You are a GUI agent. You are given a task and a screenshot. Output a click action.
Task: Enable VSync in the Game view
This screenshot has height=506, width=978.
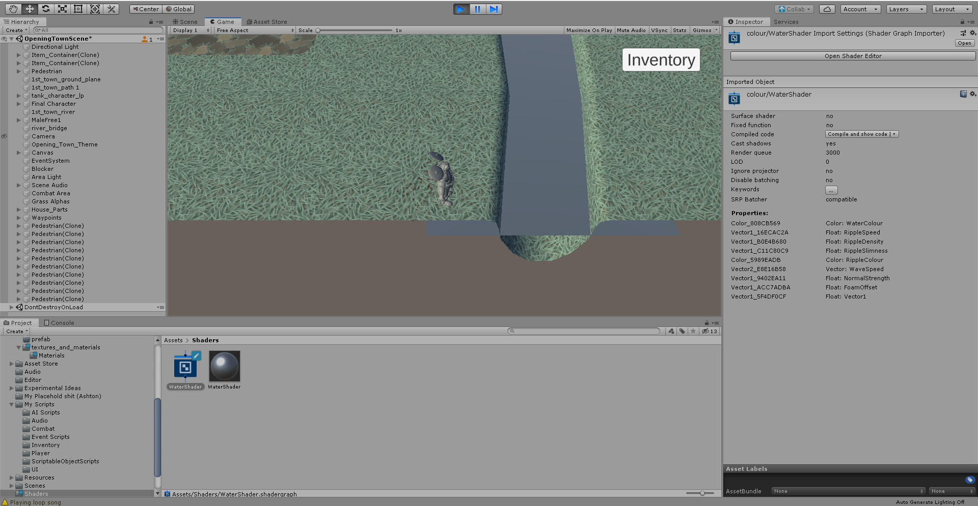click(659, 30)
